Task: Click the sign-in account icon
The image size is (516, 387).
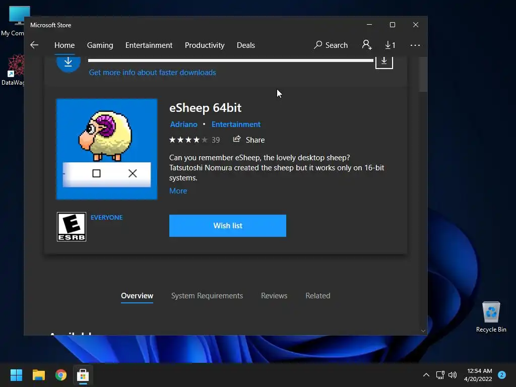Action: pyautogui.click(x=367, y=45)
